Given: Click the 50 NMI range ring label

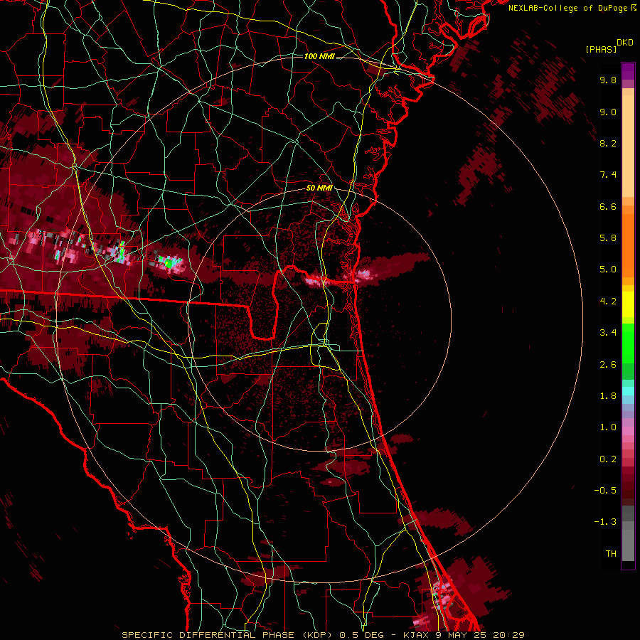Looking at the screenshot, I should pos(319,188).
